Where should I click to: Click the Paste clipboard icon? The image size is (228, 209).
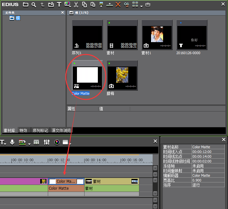pos(93,4)
